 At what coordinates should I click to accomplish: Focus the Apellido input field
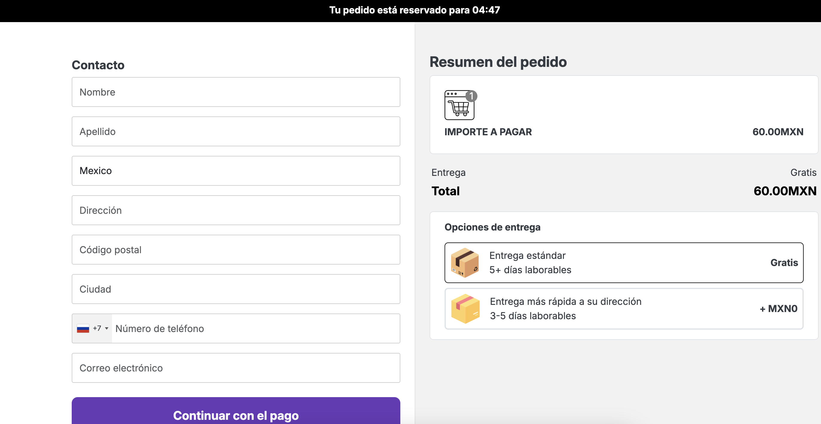(236, 132)
